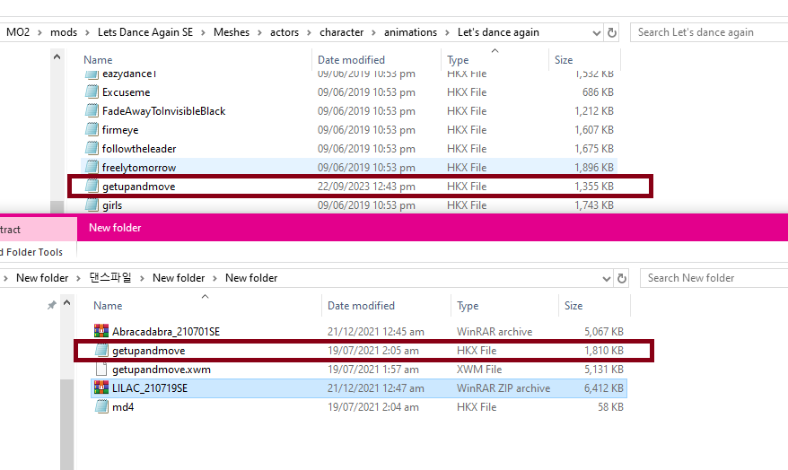This screenshot has height=470, width=788.
Task: Select the FadeAwayToInvisibleBlack file name
Action: pos(164,110)
